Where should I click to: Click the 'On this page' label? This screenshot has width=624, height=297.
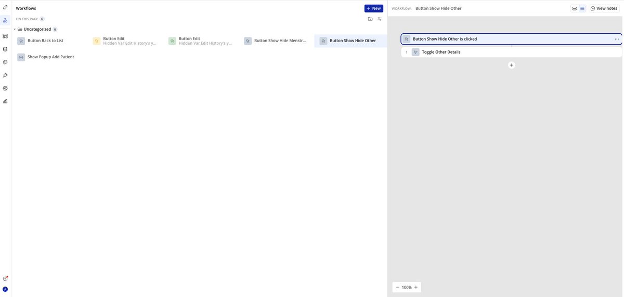[x=27, y=19]
